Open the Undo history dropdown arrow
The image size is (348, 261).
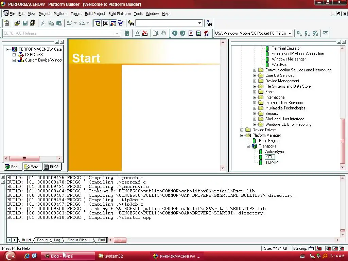[x=75, y=23]
